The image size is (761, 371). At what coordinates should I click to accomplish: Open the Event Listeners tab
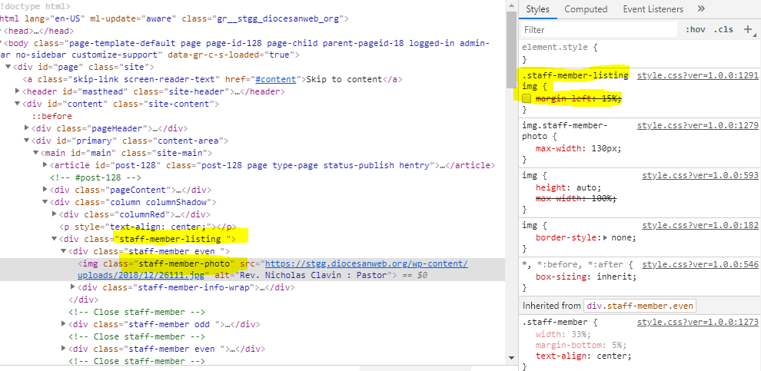pyautogui.click(x=653, y=9)
